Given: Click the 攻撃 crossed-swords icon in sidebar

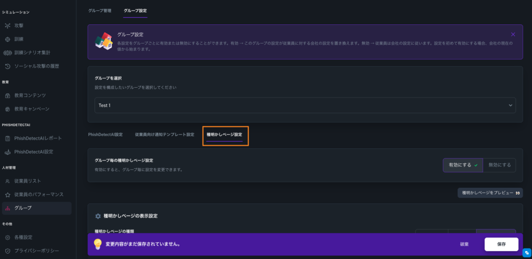Looking at the screenshot, I should pyautogui.click(x=7, y=25).
